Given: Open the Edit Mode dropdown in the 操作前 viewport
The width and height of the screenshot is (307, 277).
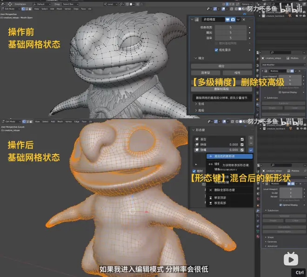Looking at the screenshot, I should (11, 9).
